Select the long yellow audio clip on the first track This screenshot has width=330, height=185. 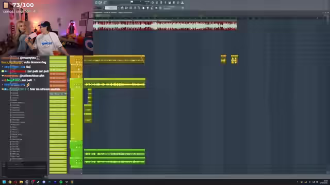(114, 60)
